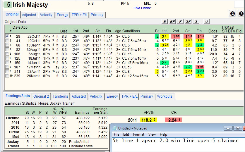Viewport: 245px width, 152px height.
Task: Open the Tandems tab
Action: [x=60, y=96]
